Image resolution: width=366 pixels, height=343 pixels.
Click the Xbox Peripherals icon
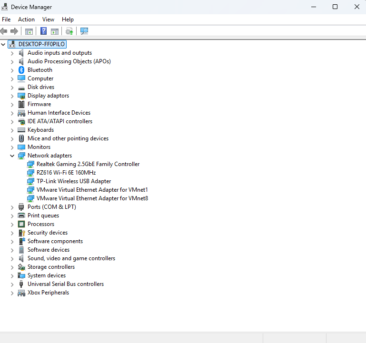click(x=21, y=293)
